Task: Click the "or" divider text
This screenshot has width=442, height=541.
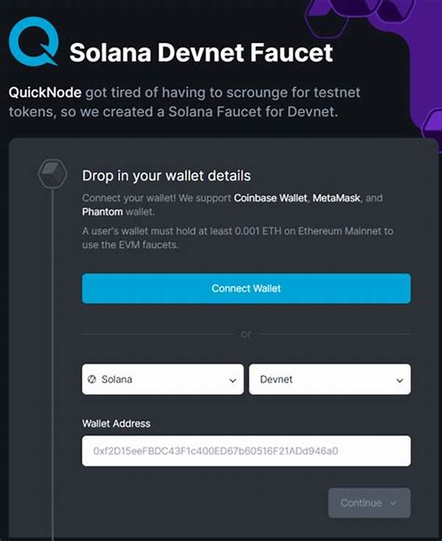Action: [x=246, y=334]
